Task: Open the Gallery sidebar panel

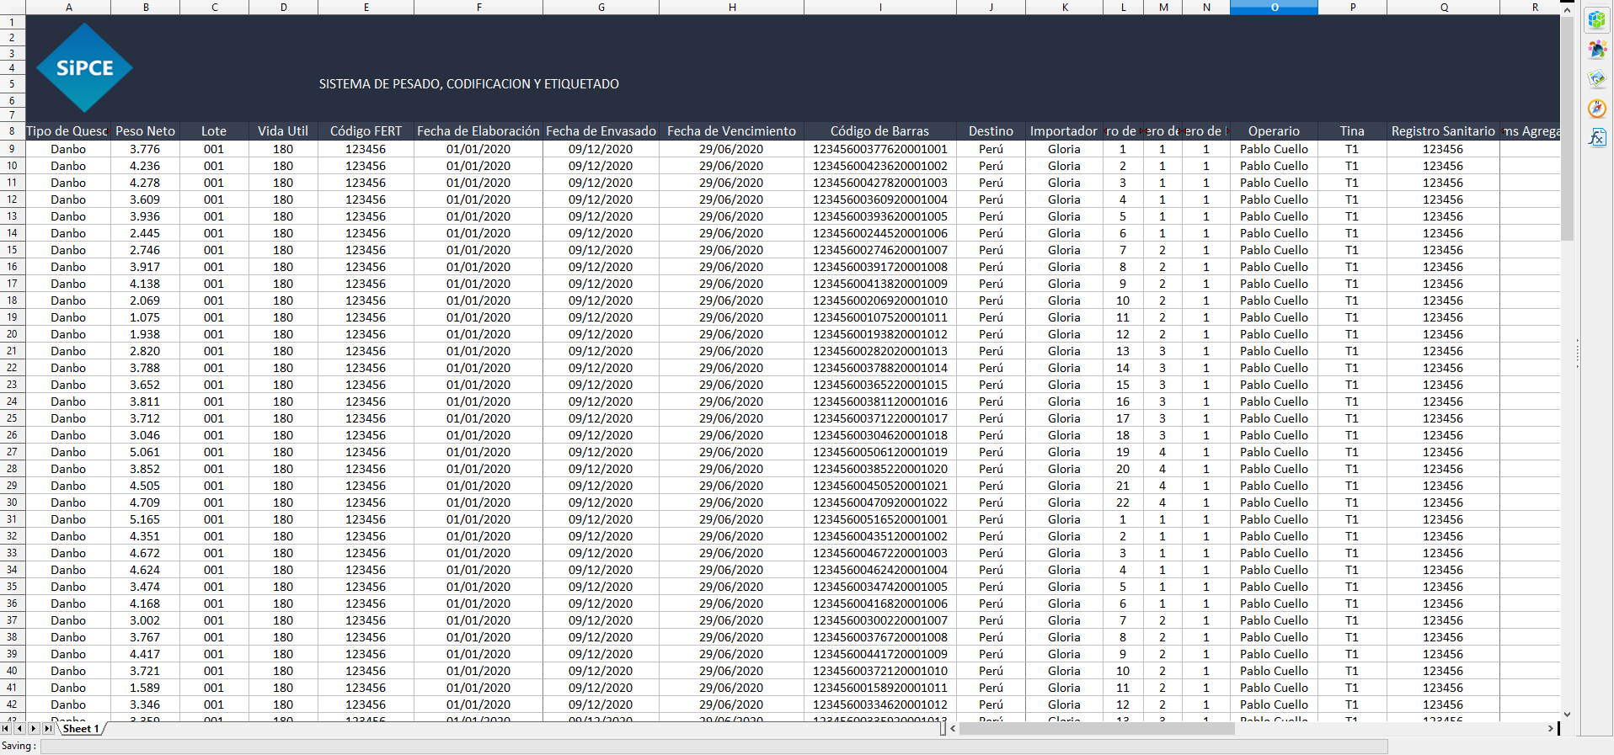Action: [1597, 78]
